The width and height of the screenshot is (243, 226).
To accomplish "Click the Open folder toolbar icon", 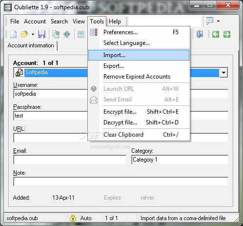I will (x=24, y=34).
